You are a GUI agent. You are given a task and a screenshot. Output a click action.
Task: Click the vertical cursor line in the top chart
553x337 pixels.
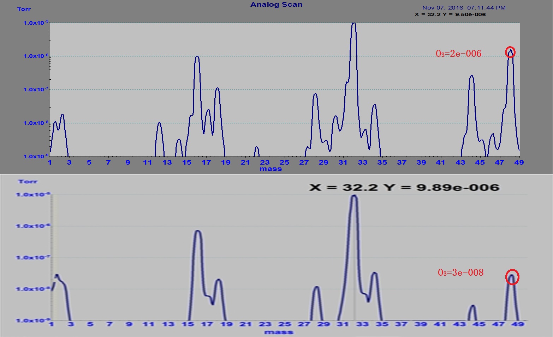click(355, 106)
